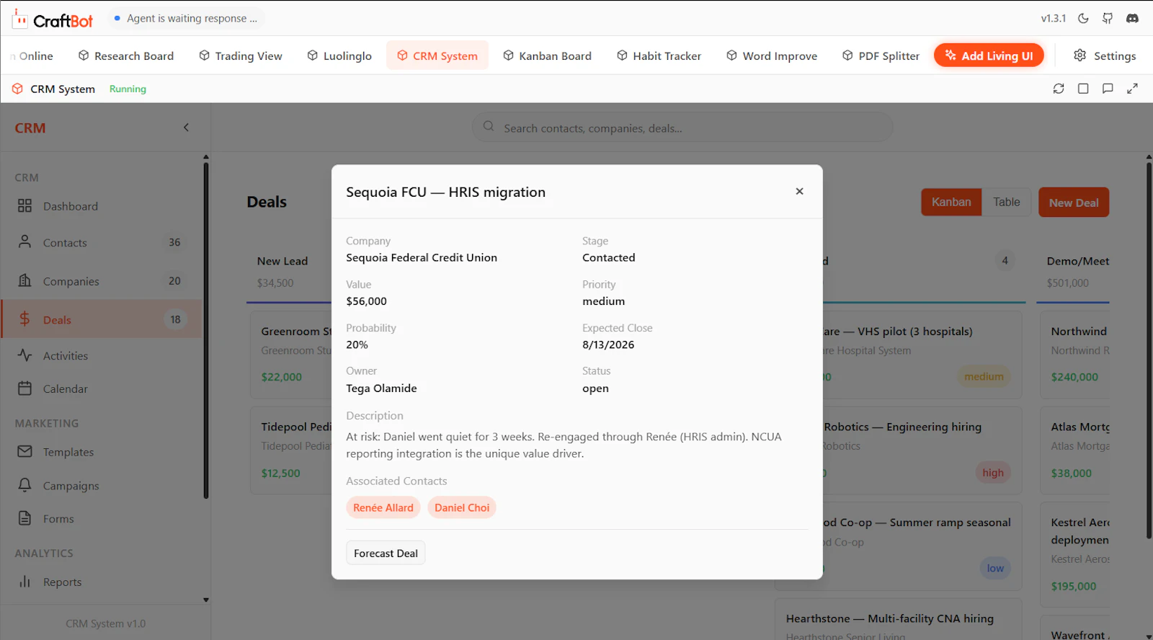Click the Add Living UI sparkle icon

[951, 55]
